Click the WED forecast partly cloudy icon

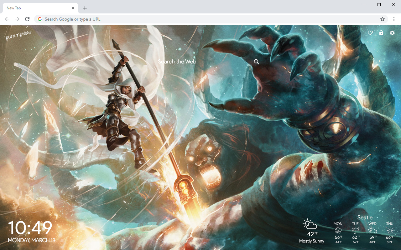tap(372, 231)
